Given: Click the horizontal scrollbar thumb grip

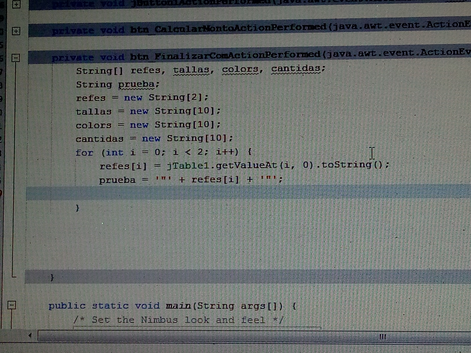Looking at the screenshot, I should click(382, 337).
